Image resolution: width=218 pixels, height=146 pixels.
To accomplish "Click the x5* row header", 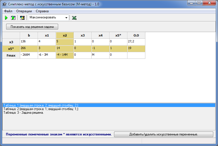I will (x=11, y=49).
